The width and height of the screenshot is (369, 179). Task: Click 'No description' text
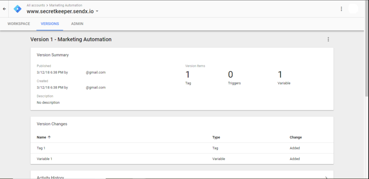pos(48,103)
